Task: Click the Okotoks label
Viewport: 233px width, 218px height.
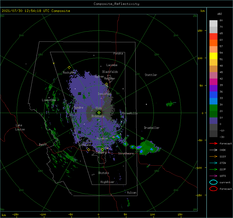Action: point(104,173)
